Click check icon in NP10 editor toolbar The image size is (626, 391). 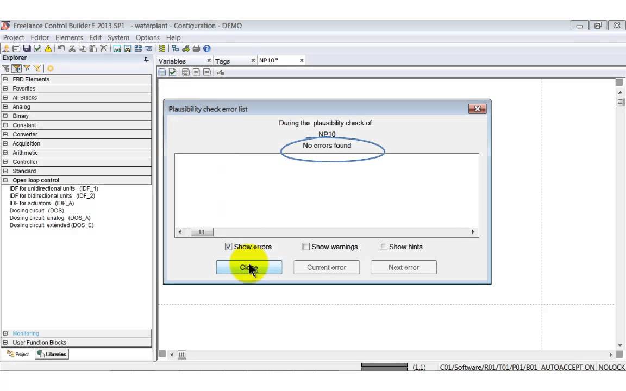(172, 72)
